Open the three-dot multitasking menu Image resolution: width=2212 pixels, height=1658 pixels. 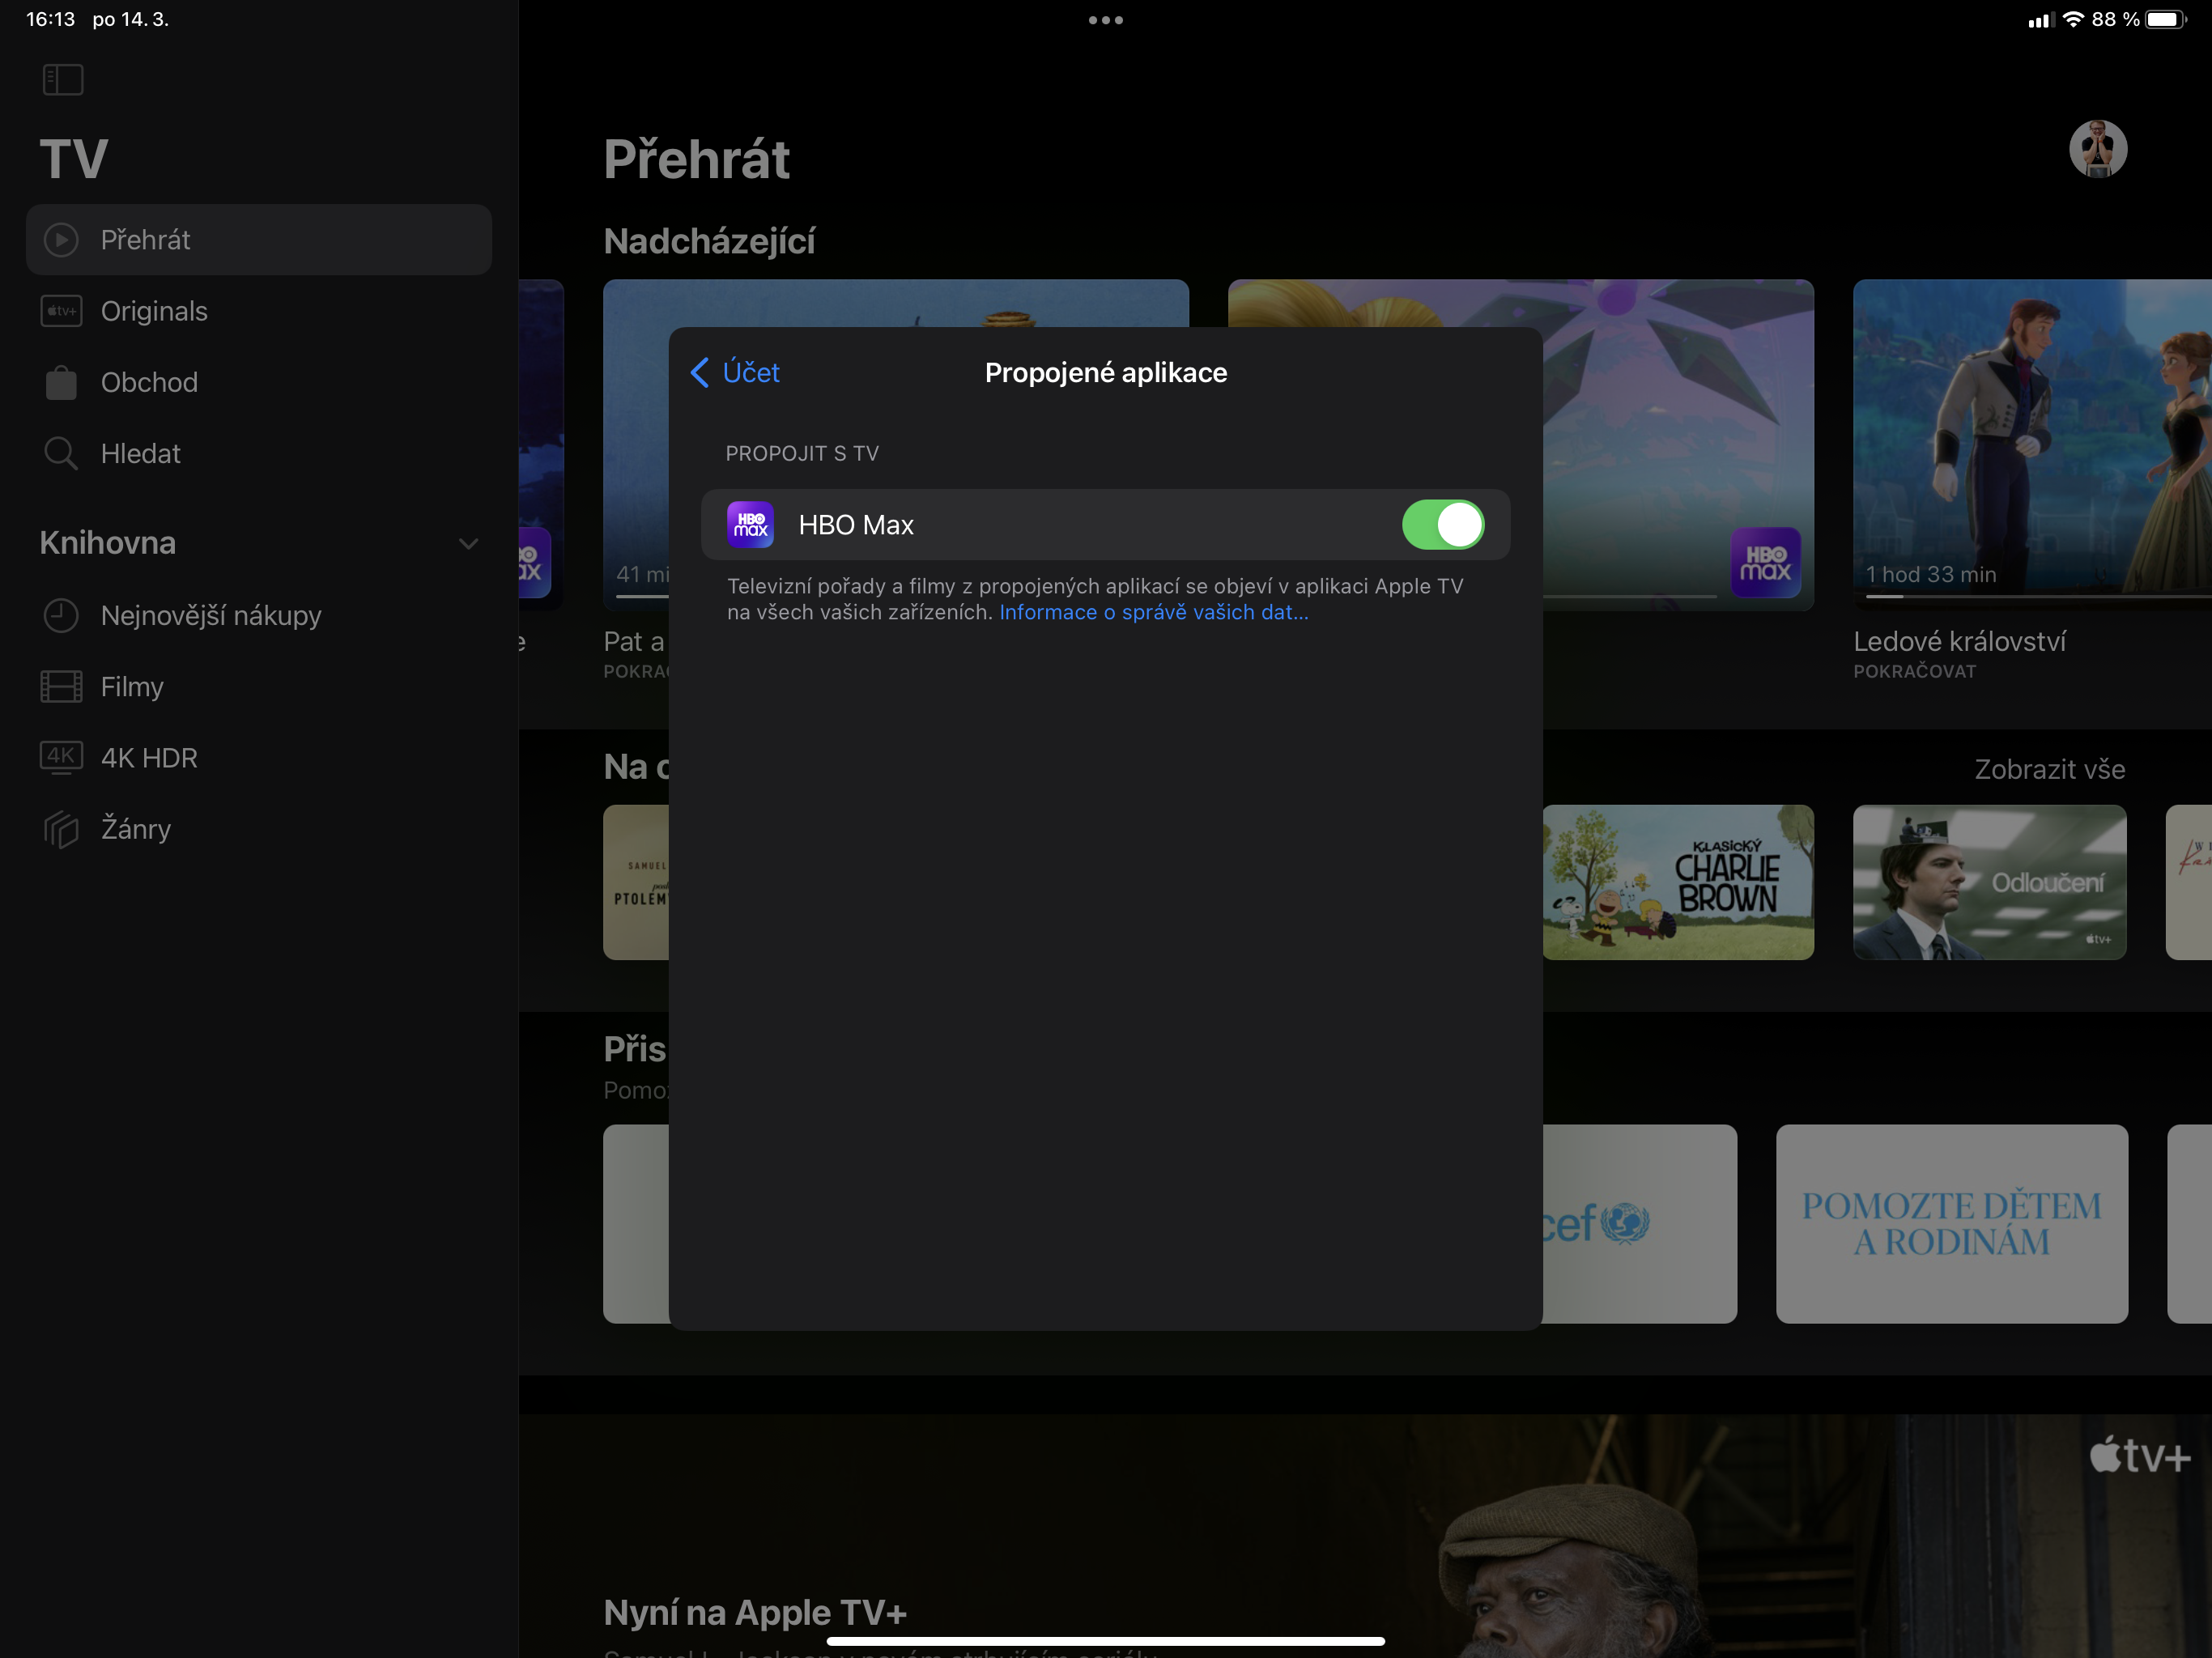[x=1105, y=20]
